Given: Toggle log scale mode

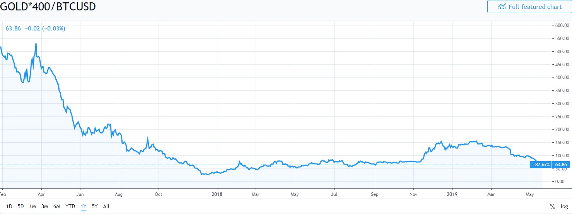Looking at the screenshot, I should (x=564, y=206).
